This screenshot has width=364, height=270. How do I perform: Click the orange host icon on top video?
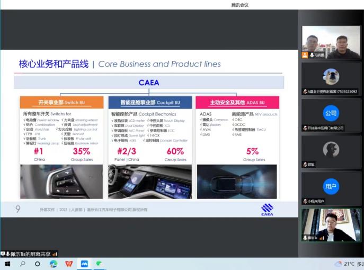coord(305,55)
